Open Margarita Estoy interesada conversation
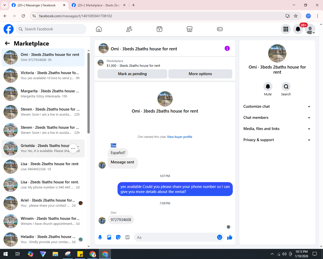 (x=43, y=94)
